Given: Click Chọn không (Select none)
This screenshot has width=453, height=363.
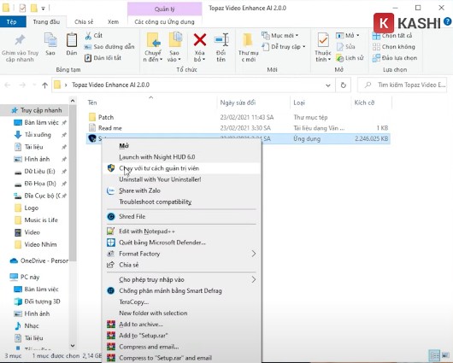Looking at the screenshot, I should point(393,47).
